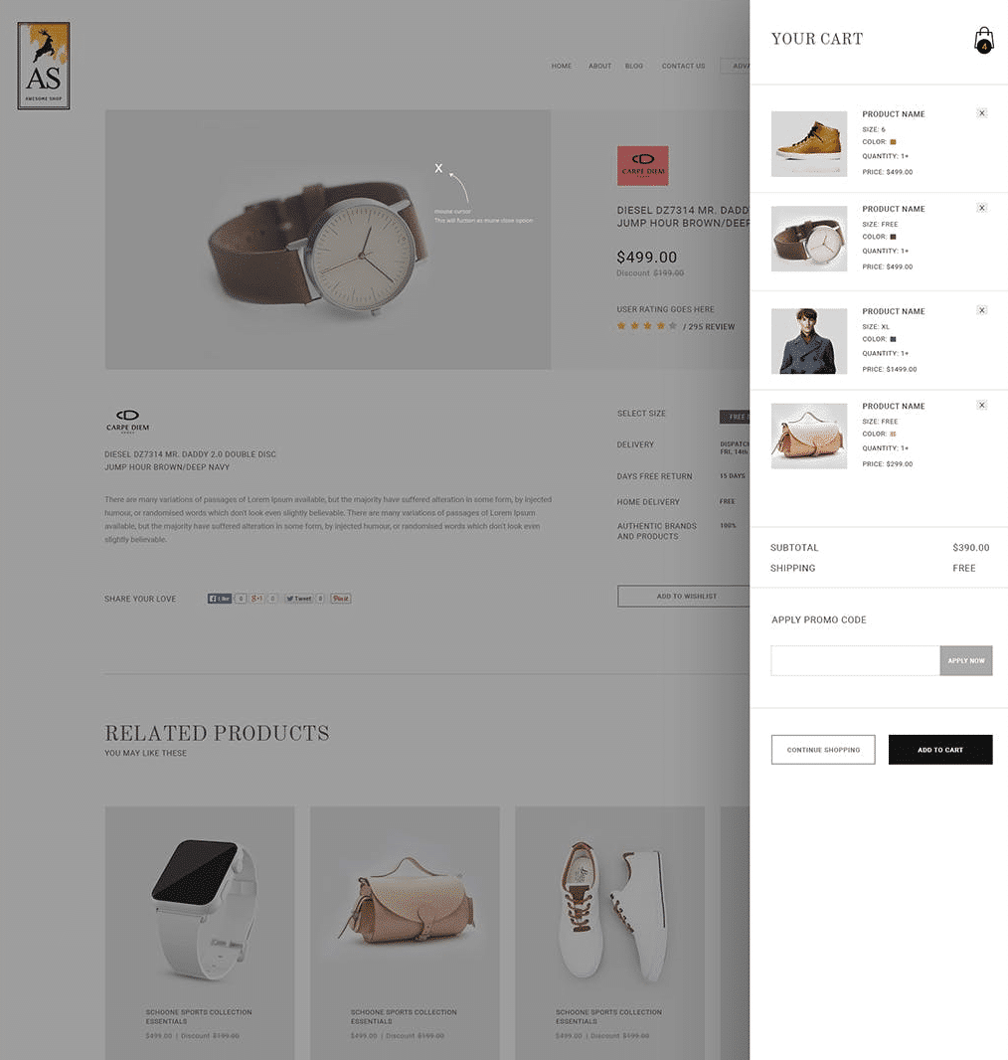
Task: Click the promo code input field
Action: 855,660
